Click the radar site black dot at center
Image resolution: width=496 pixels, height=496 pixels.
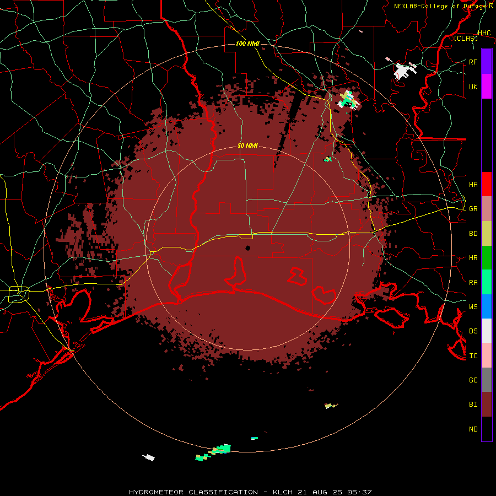point(247,248)
